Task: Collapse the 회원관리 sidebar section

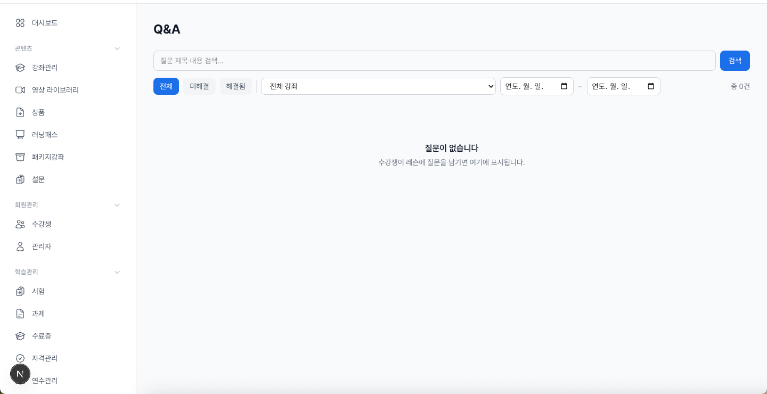Action: [117, 205]
